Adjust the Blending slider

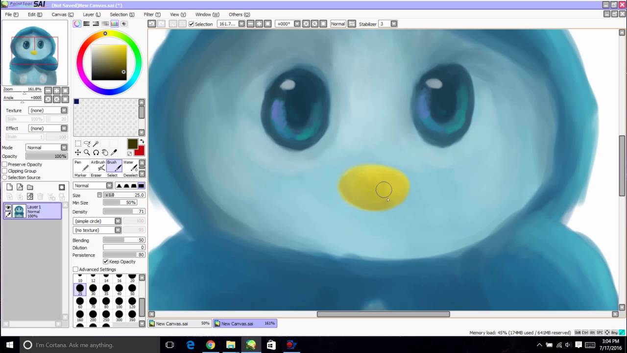click(124, 240)
